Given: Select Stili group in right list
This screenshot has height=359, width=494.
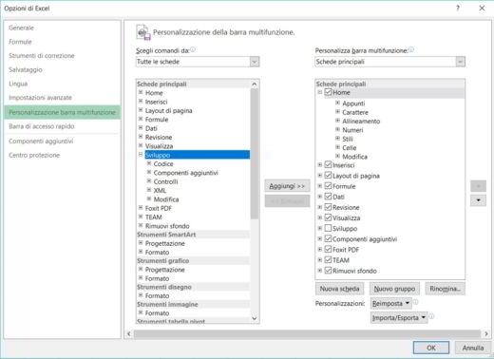Looking at the screenshot, I should pyautogui.click(x=348, y=139).
